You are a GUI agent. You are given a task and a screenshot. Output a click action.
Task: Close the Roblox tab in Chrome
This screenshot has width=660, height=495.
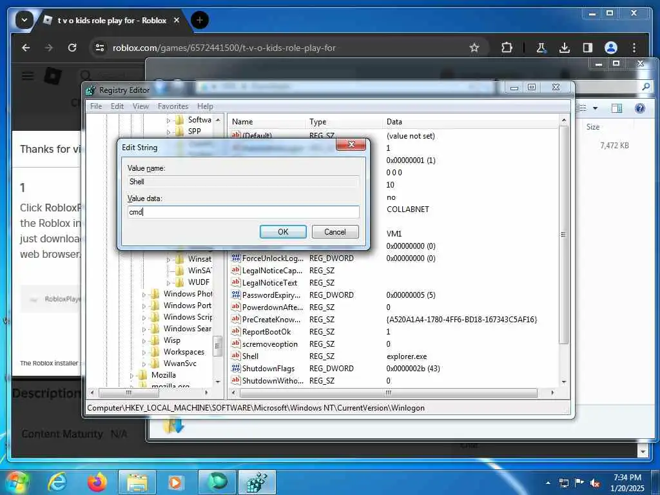pyautogui.click(x=177, y=20)
